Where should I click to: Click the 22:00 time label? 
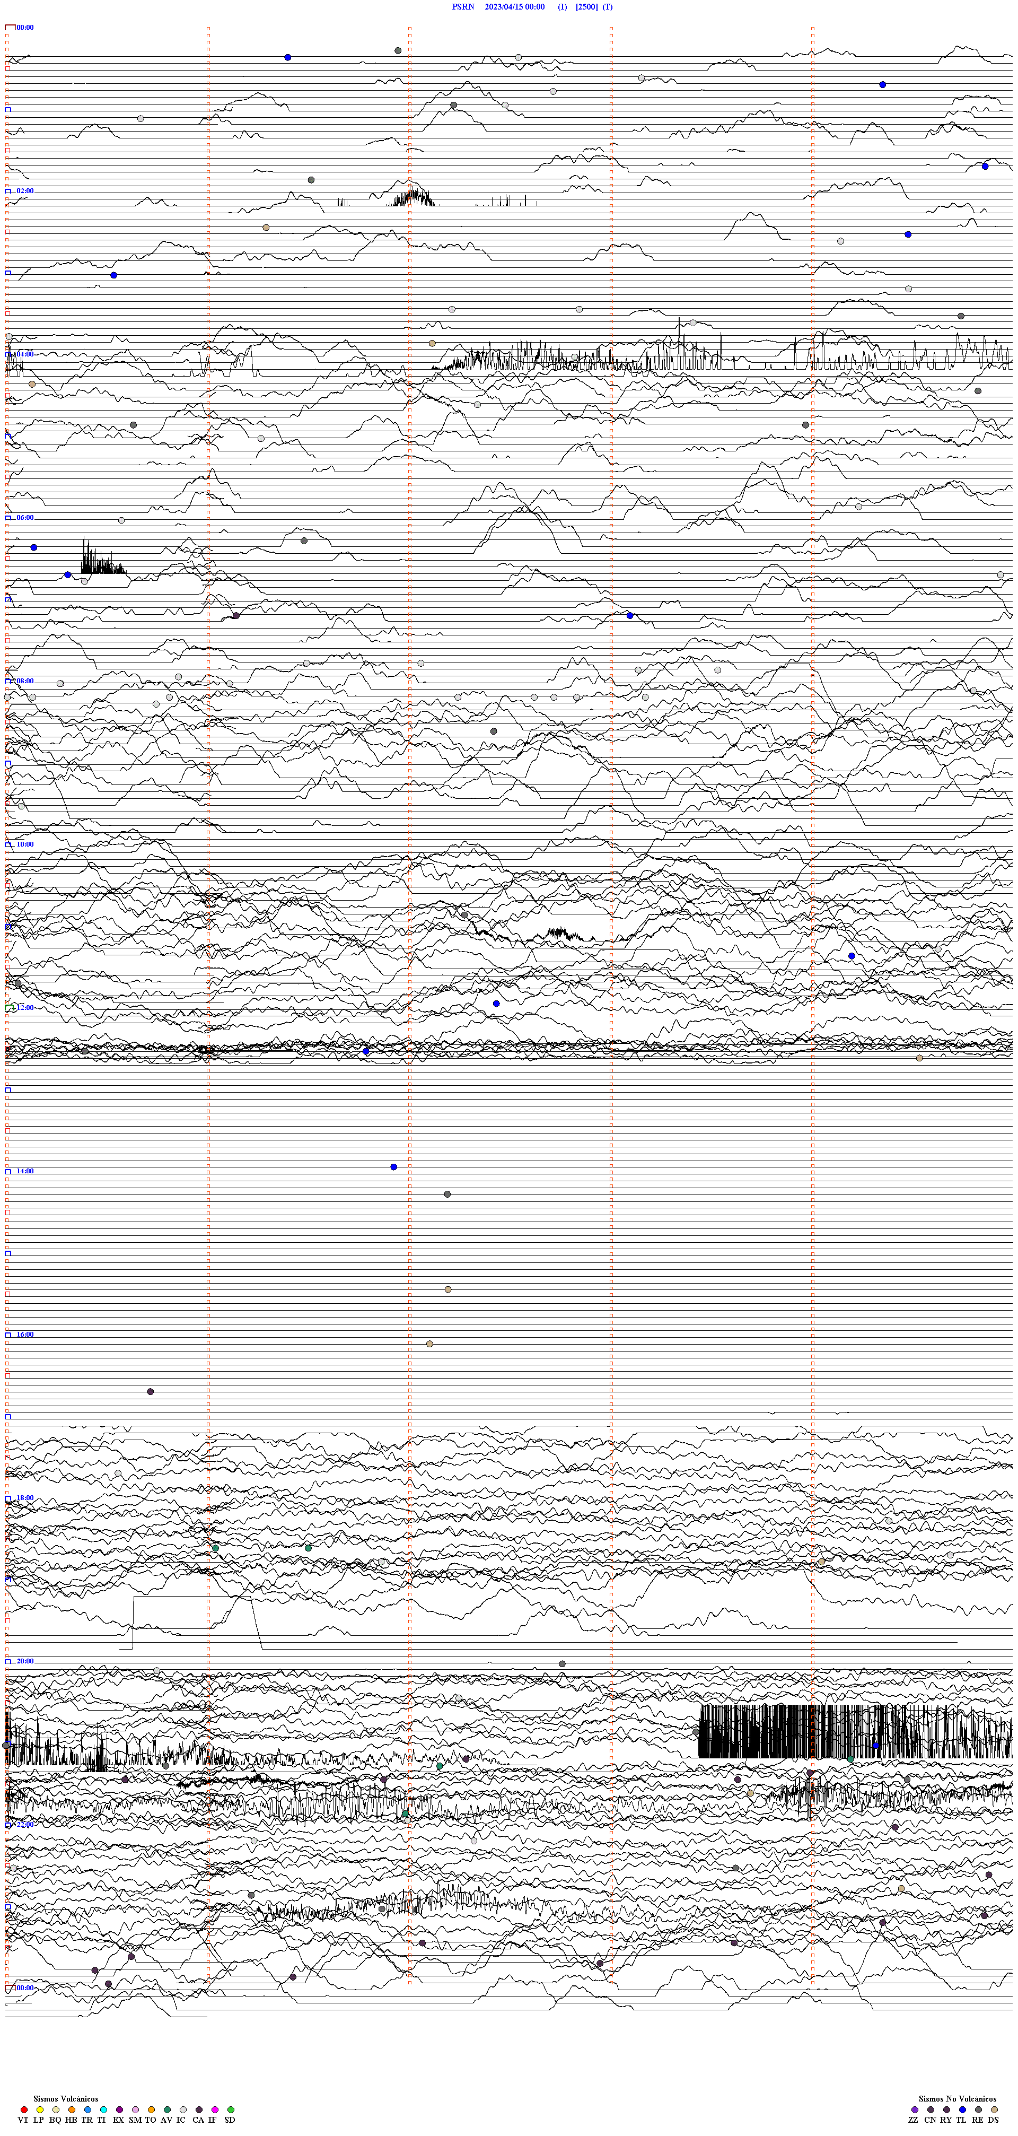click(25, 1824)
